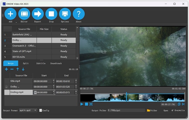The image size is (189, 120).
Task: Toggle the Config checkbox
Action: tap(41, 110)
